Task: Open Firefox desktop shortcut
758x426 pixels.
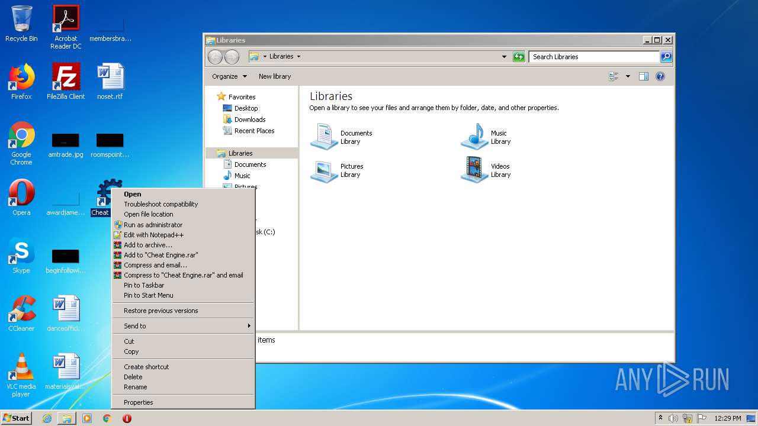Action: 21,82
